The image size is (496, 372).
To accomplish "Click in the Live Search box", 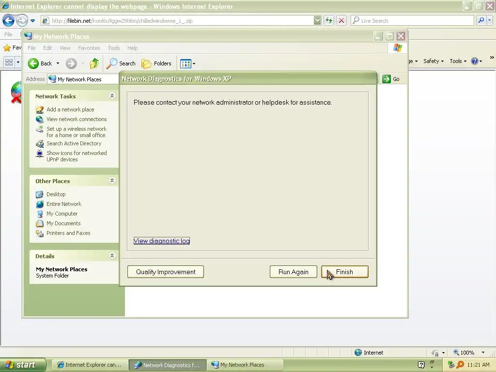I will tap(413, 20).
